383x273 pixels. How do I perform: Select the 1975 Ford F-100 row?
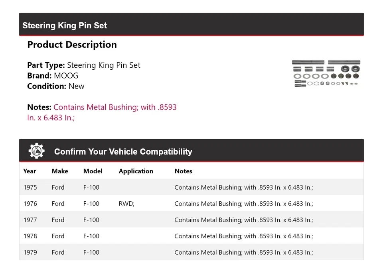pos(191,187)
